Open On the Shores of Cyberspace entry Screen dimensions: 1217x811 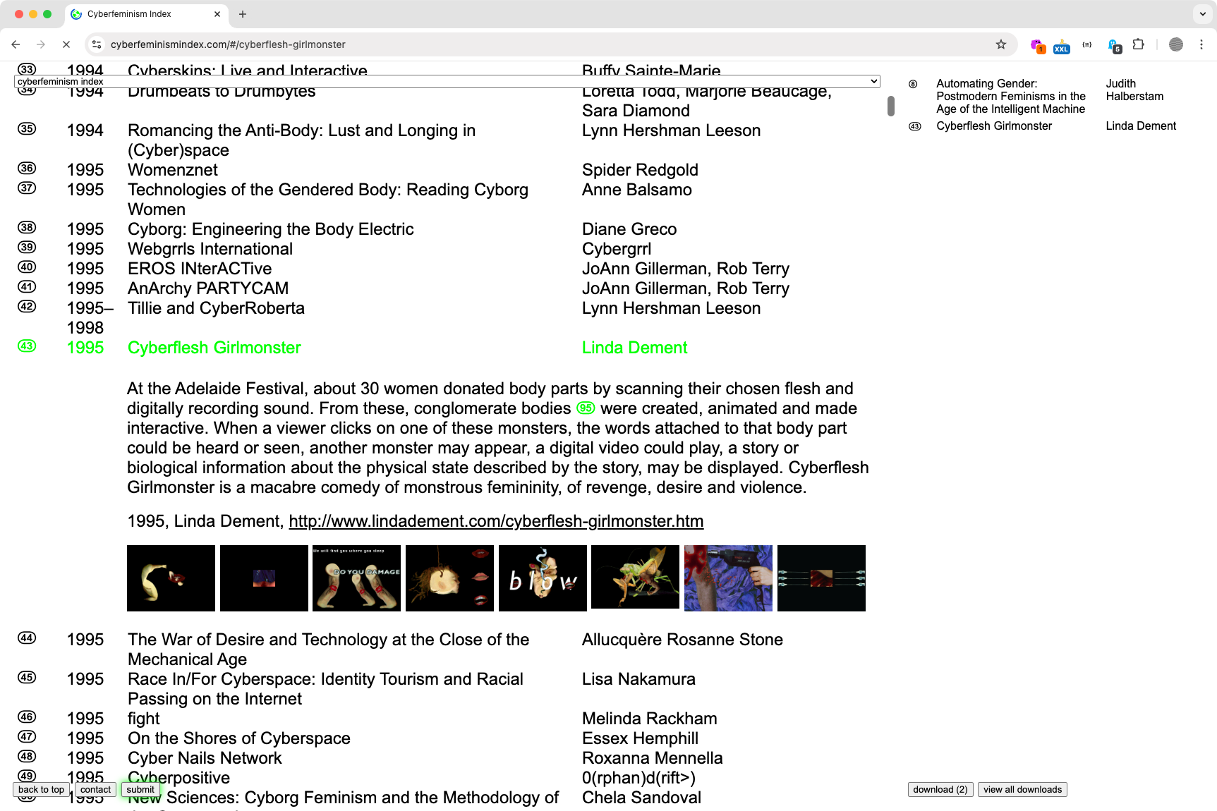[239, 738]
